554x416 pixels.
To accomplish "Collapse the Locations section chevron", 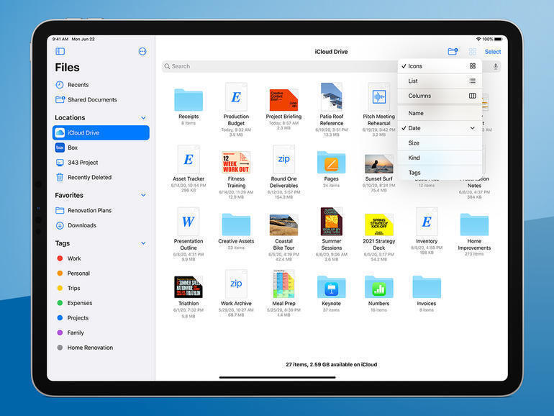I will pyautogui.click(x=143, y=118).
